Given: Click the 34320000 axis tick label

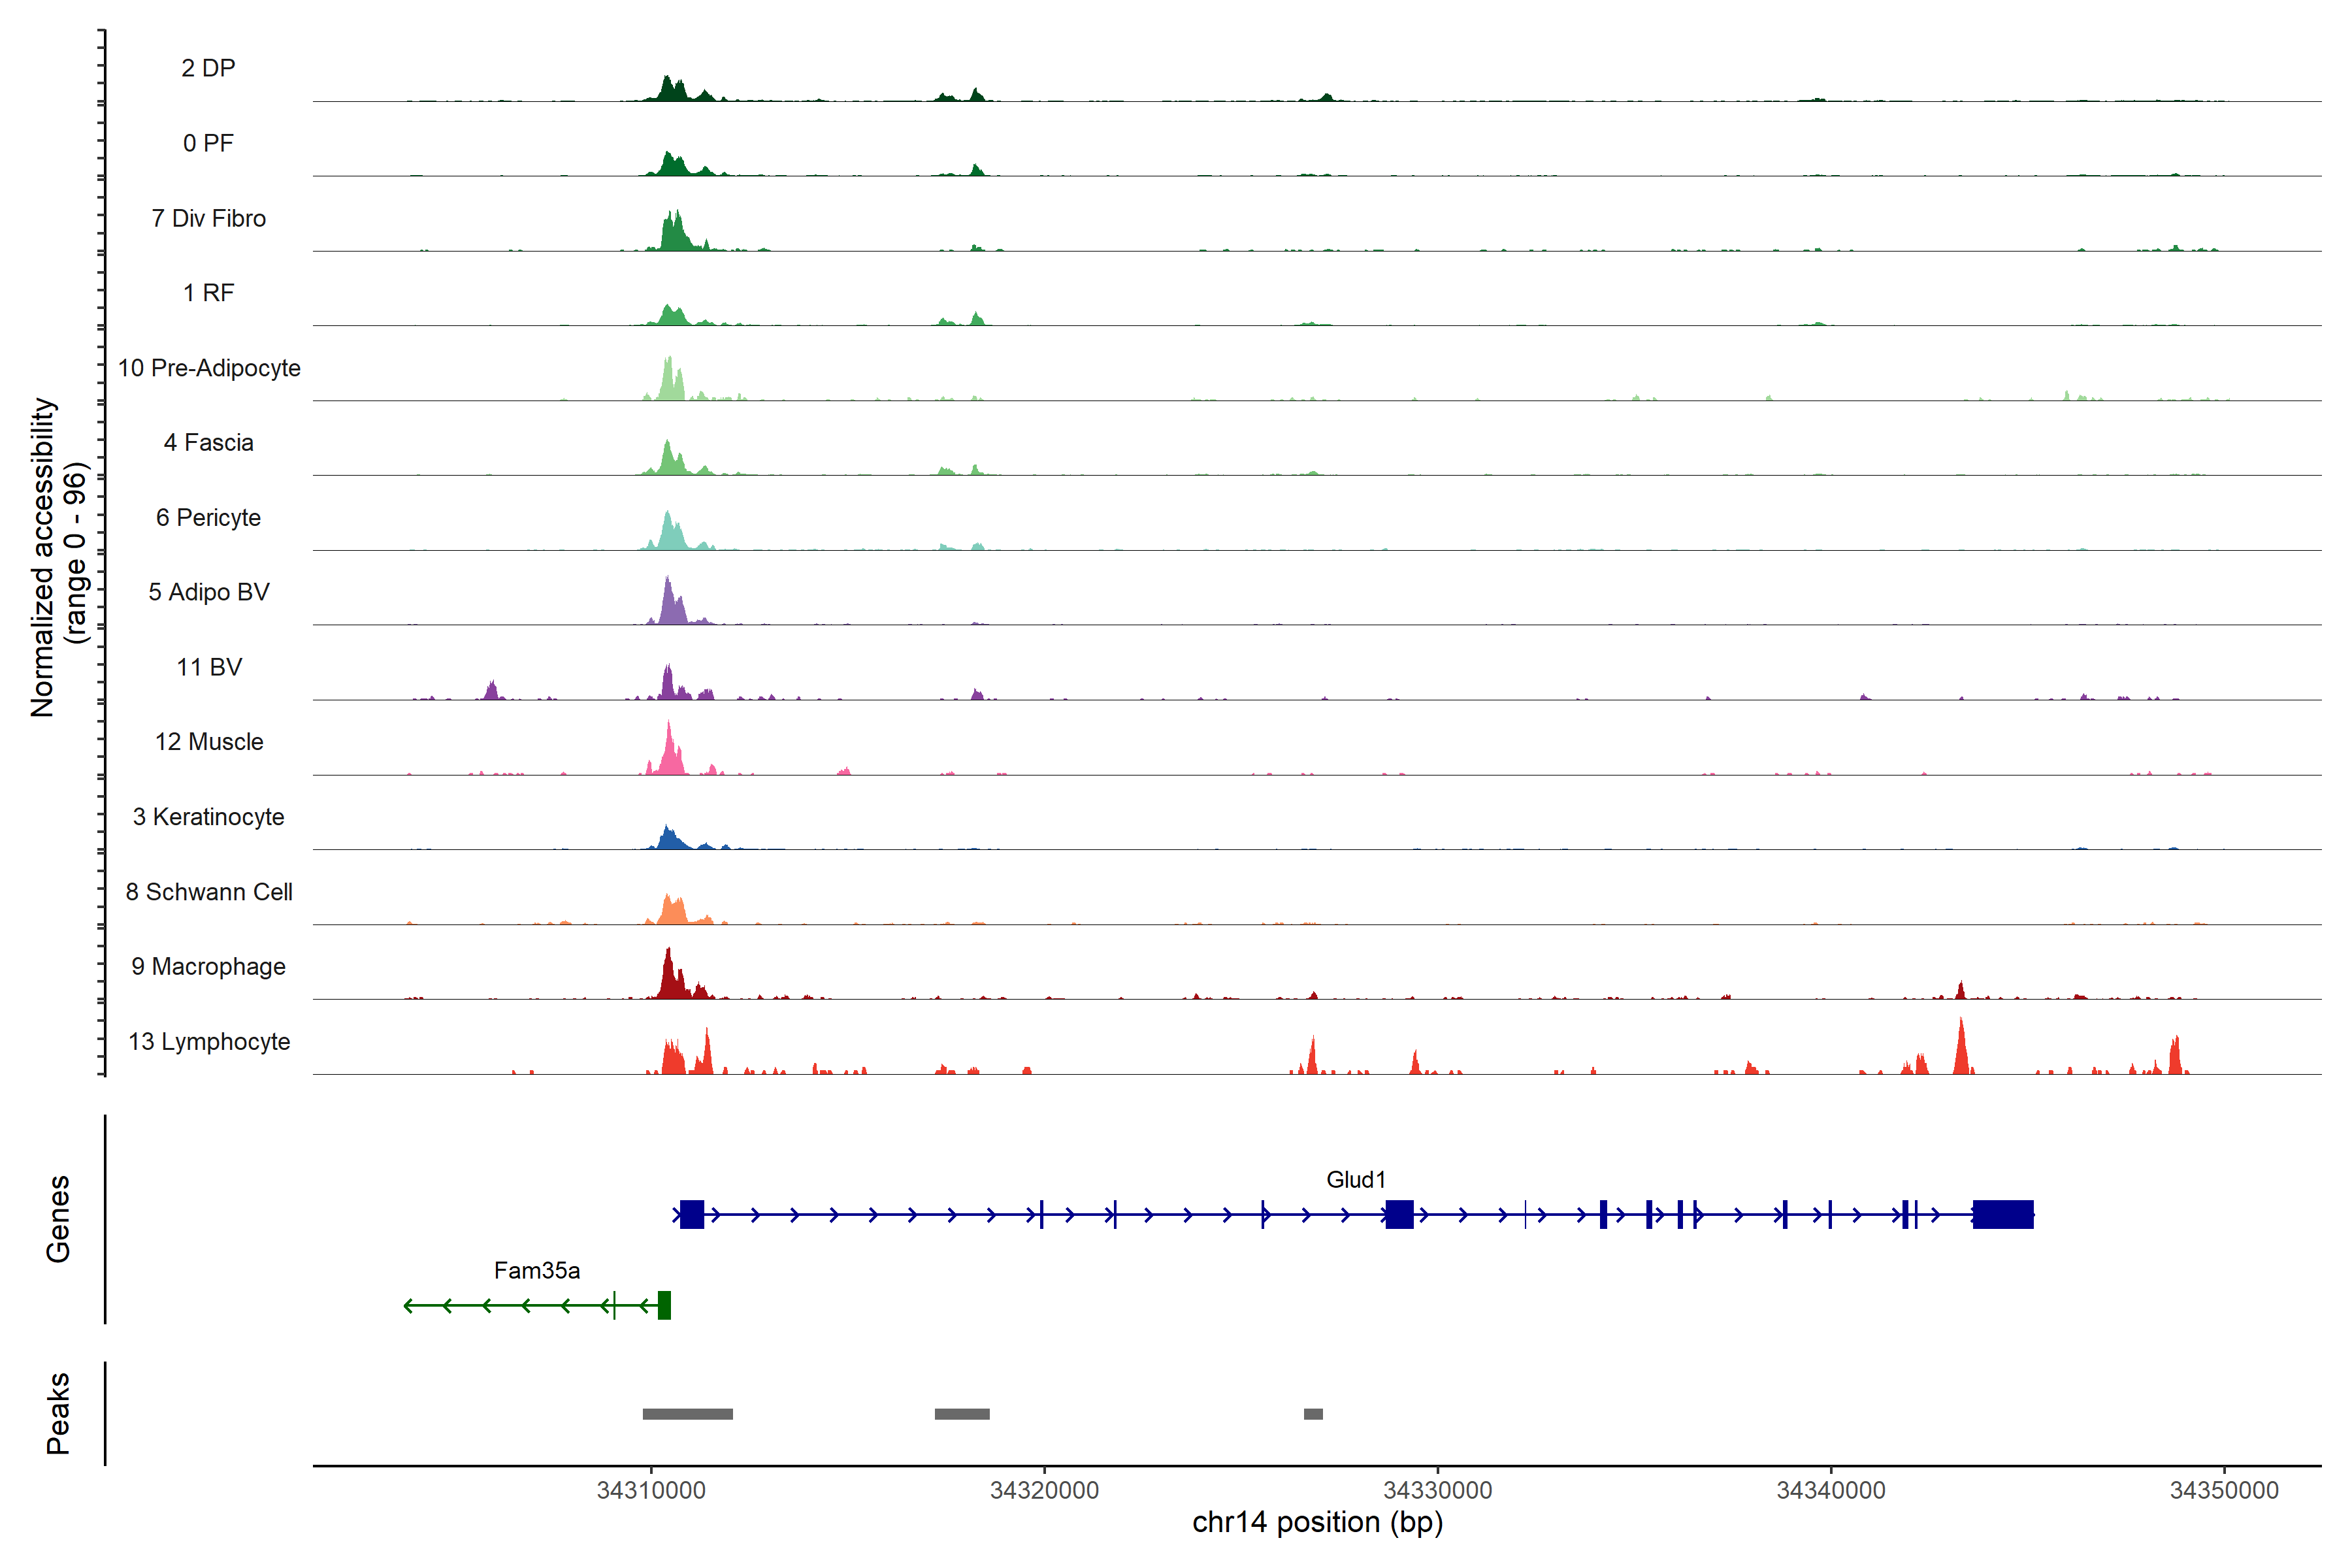Looking at the screenshot, I should coord(1044,1490).
